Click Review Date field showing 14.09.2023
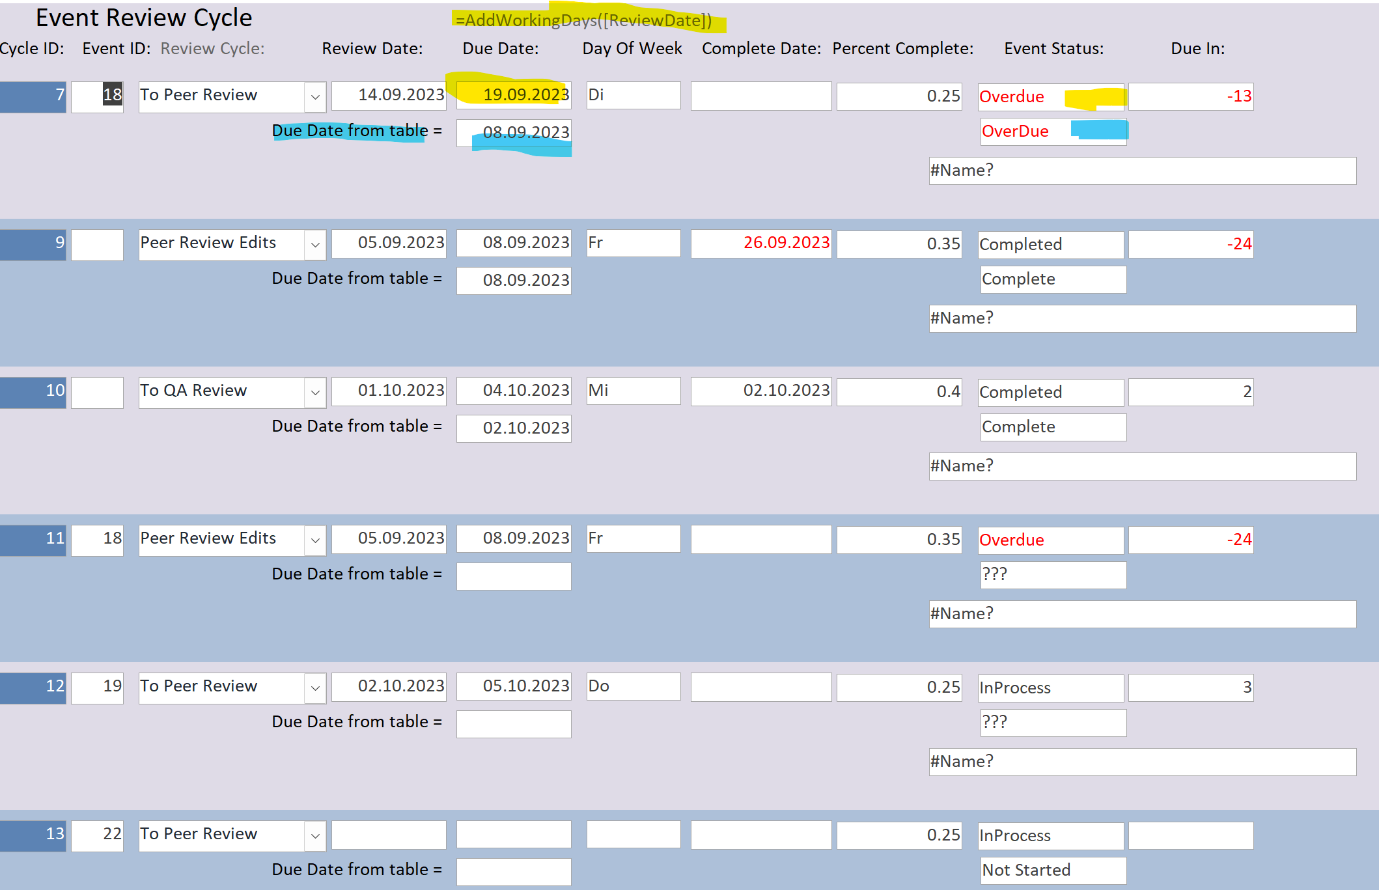 pyautogui.click(x=389, y=96)
